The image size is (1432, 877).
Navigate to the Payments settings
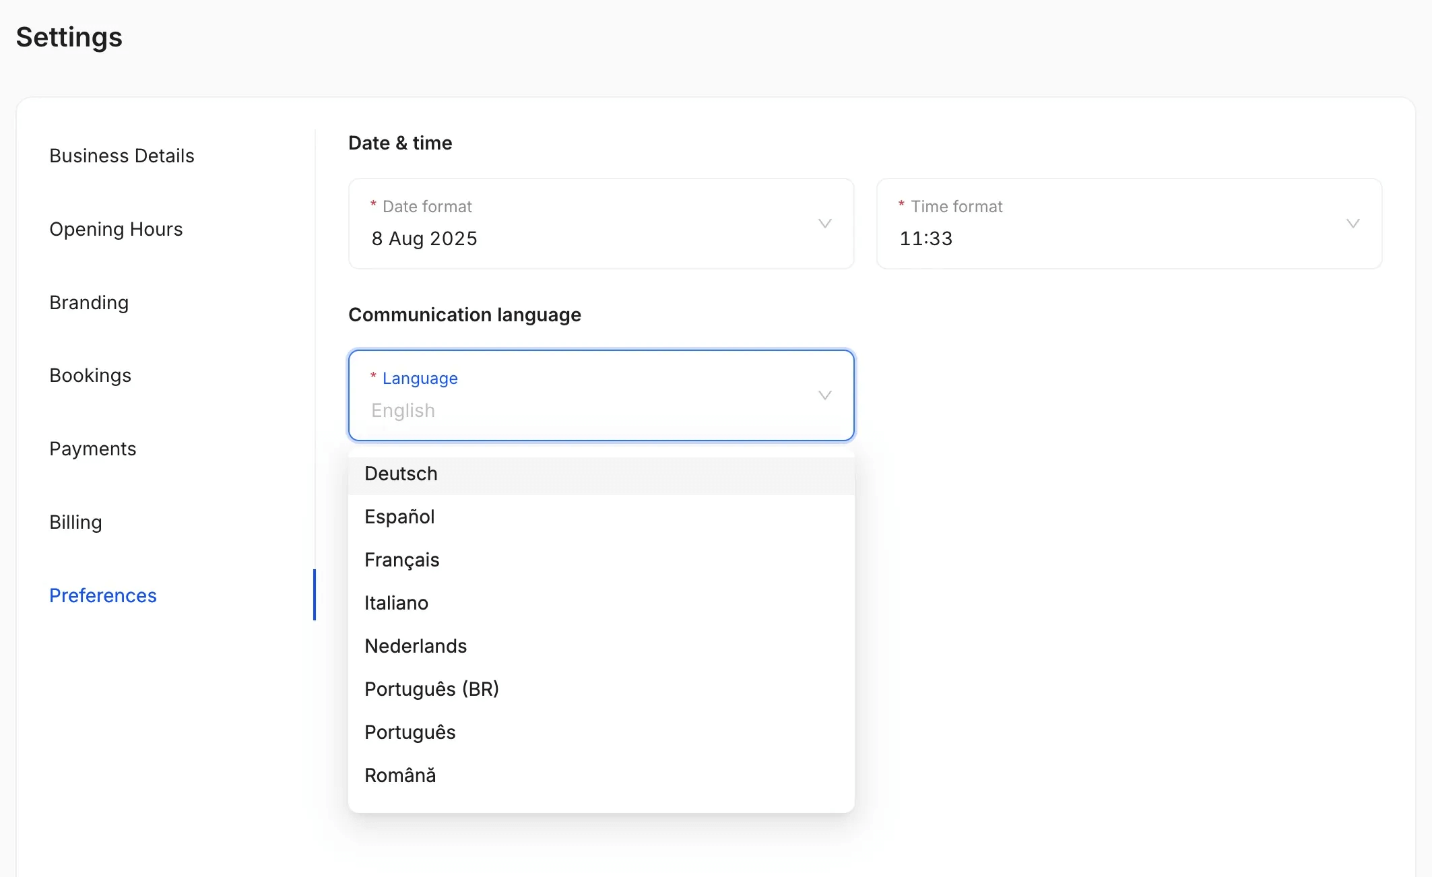click(x=93, y=449)
